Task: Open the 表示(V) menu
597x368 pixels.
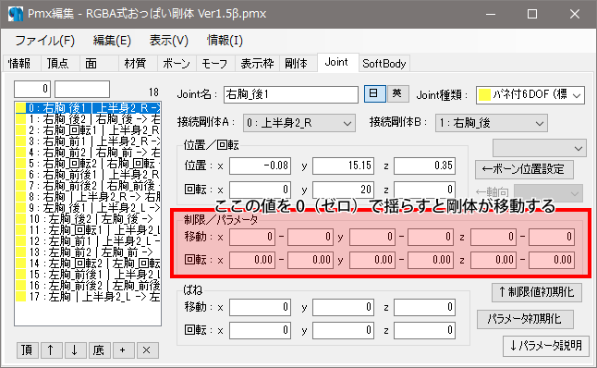Action: 169,41
